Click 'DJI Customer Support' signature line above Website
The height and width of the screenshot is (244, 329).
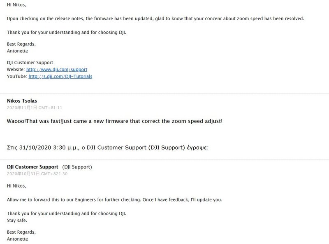click(30, 63)
